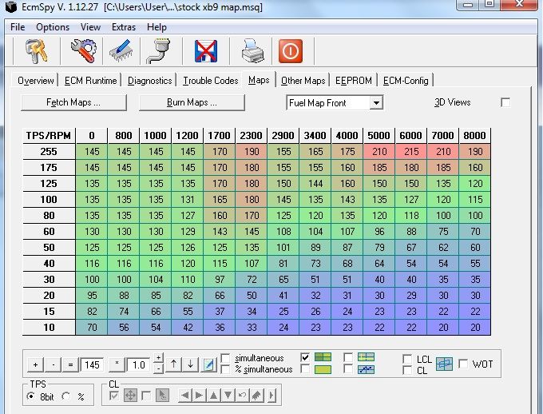Tick checkbox beside yellow-lined grid icon
Image resolution: width=543 pixels, height=414 pixels.
[x=348, y=357]
